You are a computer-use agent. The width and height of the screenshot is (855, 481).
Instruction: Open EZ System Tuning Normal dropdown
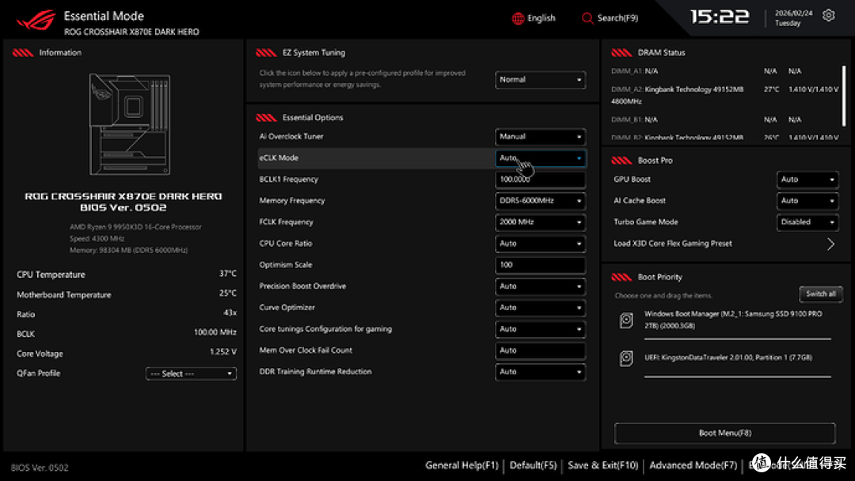pyautogui.click(x=541, y=80)
